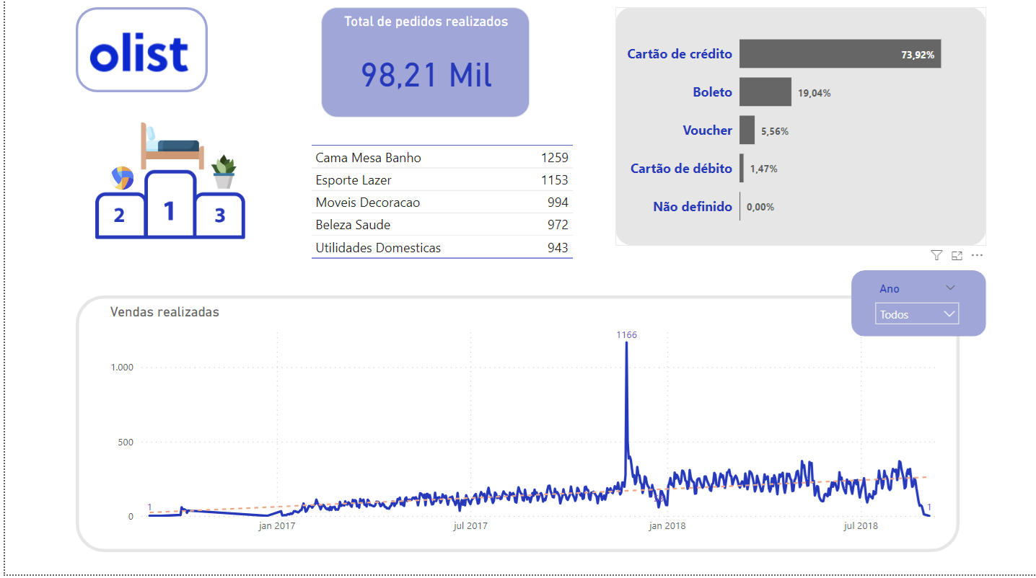Click the podium ranking illustration
1036x578 pixels.
pos(170,180)
